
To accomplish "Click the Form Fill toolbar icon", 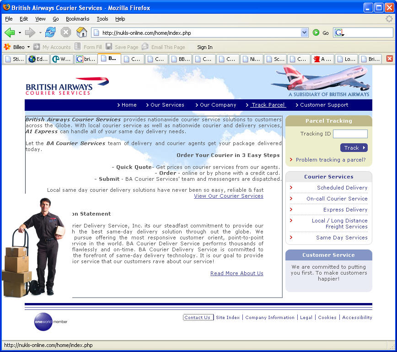I will pyautogui.click(x=78, y=47).
